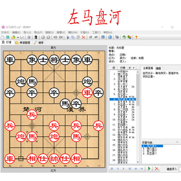Start autoplay with green triangle
Viewport: 181px width, 181px height.
tap(149, 168)
